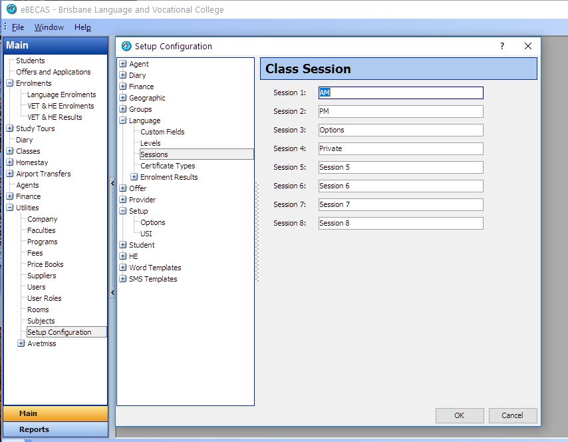
Task: Open Students in the Main panel
Action: click(31, 61)
